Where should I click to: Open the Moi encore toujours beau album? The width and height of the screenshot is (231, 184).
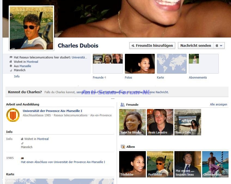pyautogui.click(x=187, y=164)
